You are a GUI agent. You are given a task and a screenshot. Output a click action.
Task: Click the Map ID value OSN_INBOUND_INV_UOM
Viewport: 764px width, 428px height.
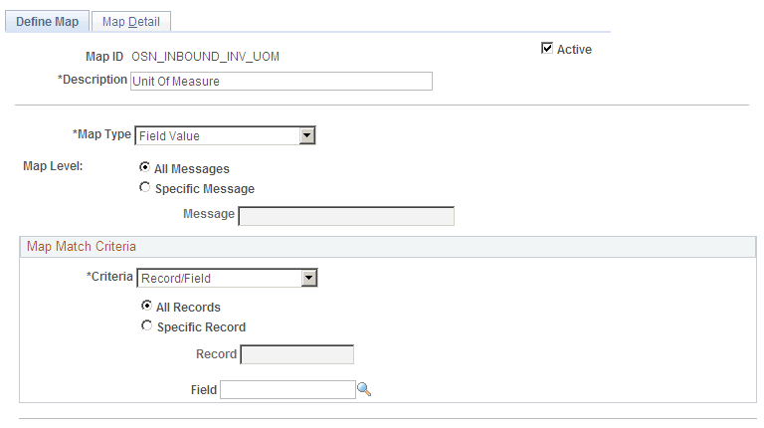pyautogui.click(x=205, y=57)
